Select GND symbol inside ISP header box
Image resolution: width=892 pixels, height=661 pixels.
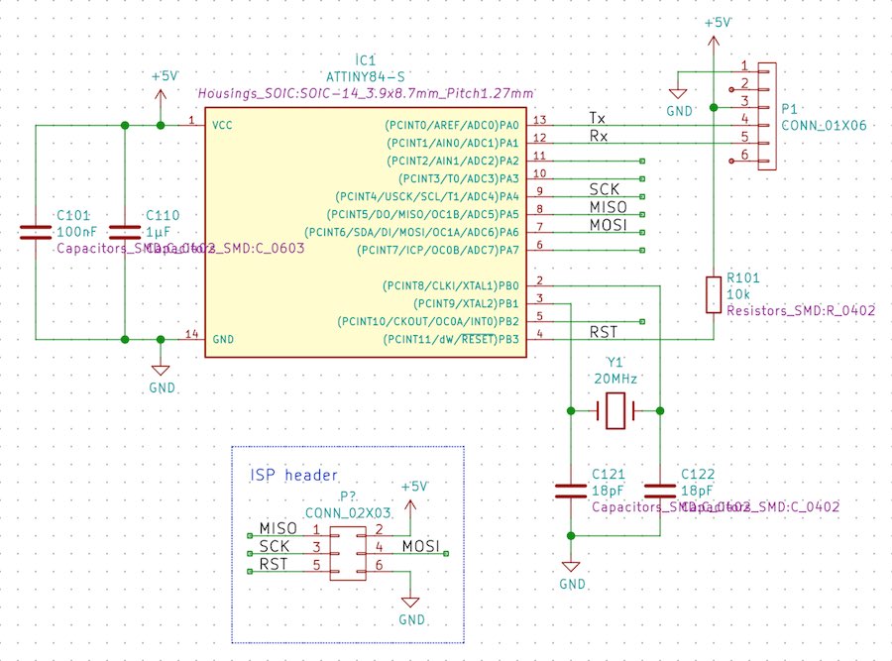click(410, 603)
